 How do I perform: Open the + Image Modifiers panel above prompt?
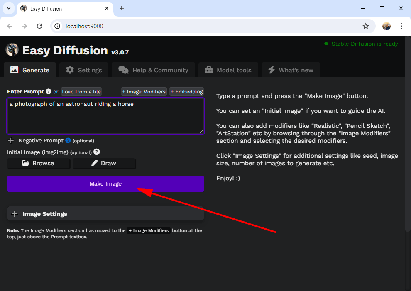[x=144, y=92]
